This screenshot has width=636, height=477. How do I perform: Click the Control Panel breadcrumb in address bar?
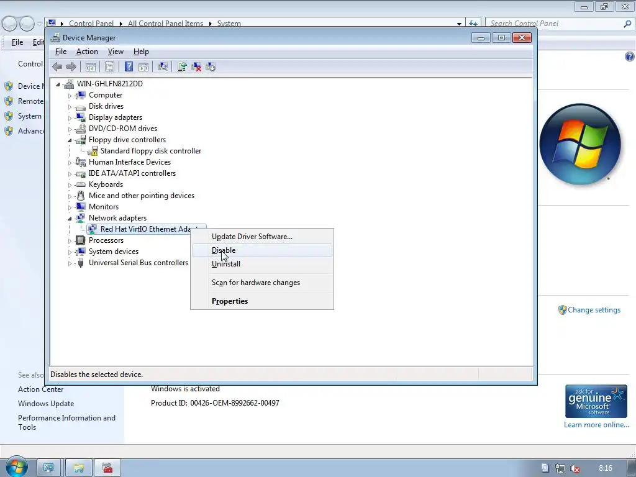91,24
